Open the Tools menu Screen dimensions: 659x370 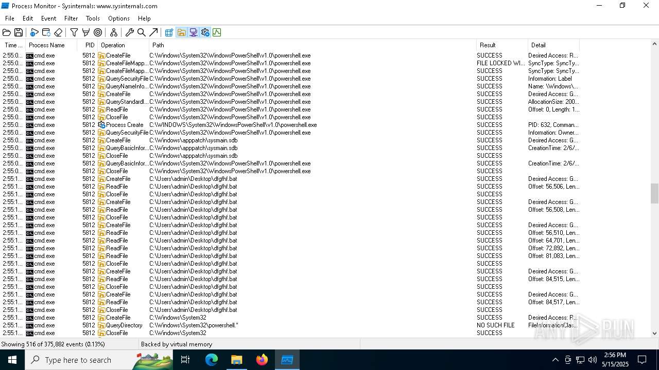click(93, 18)
